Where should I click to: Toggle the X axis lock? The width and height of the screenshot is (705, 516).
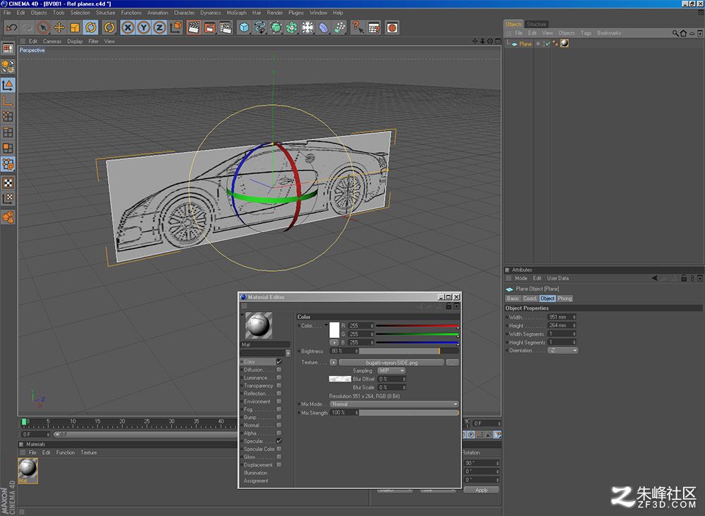(x=128, y=28)
